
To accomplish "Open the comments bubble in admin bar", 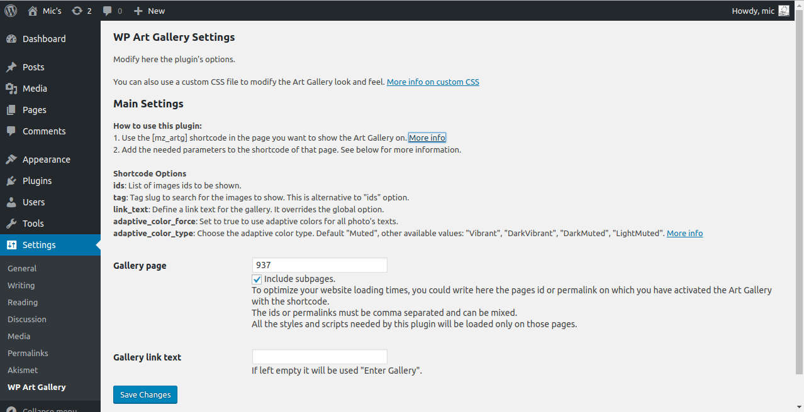I will [108, 11].
